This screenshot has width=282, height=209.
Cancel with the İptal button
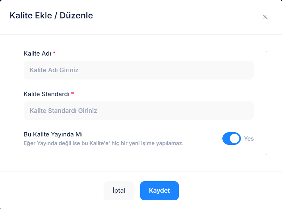pyautogui.click(x=119, y=191)
